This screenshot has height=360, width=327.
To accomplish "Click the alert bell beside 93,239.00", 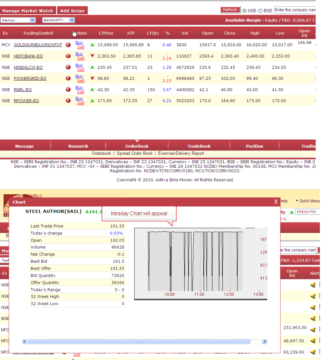I will (312, 352).
